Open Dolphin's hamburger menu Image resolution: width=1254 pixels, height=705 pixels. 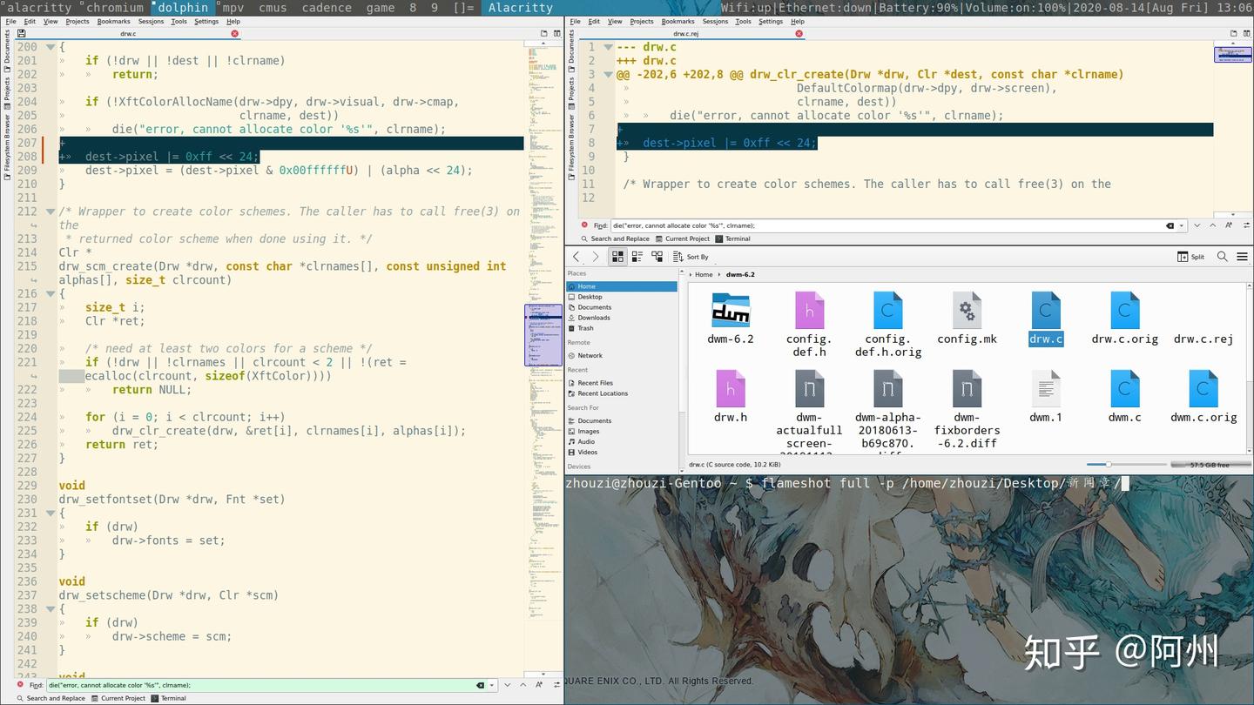click(x=1242, y=257)
